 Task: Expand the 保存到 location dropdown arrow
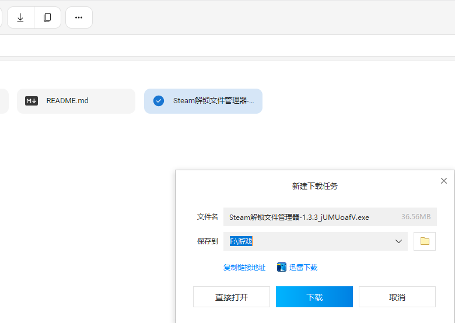coord(399,241)
